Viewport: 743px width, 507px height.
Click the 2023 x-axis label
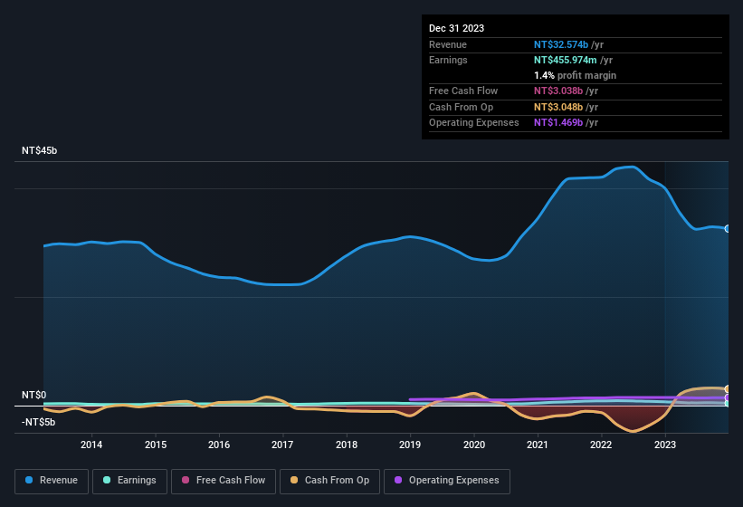(x=665, y=445)
